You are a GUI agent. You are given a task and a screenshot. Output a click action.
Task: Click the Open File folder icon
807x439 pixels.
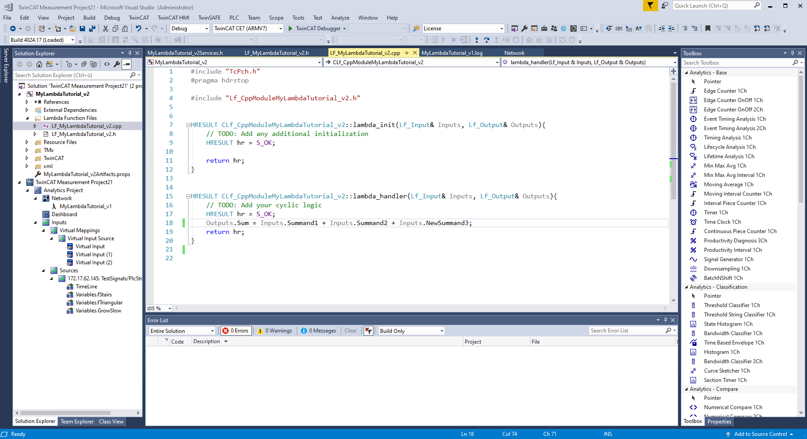72,29
